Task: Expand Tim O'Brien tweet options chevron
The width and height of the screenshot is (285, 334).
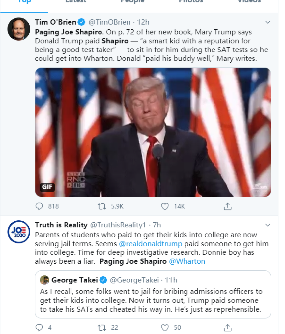Action: [268, 22]
